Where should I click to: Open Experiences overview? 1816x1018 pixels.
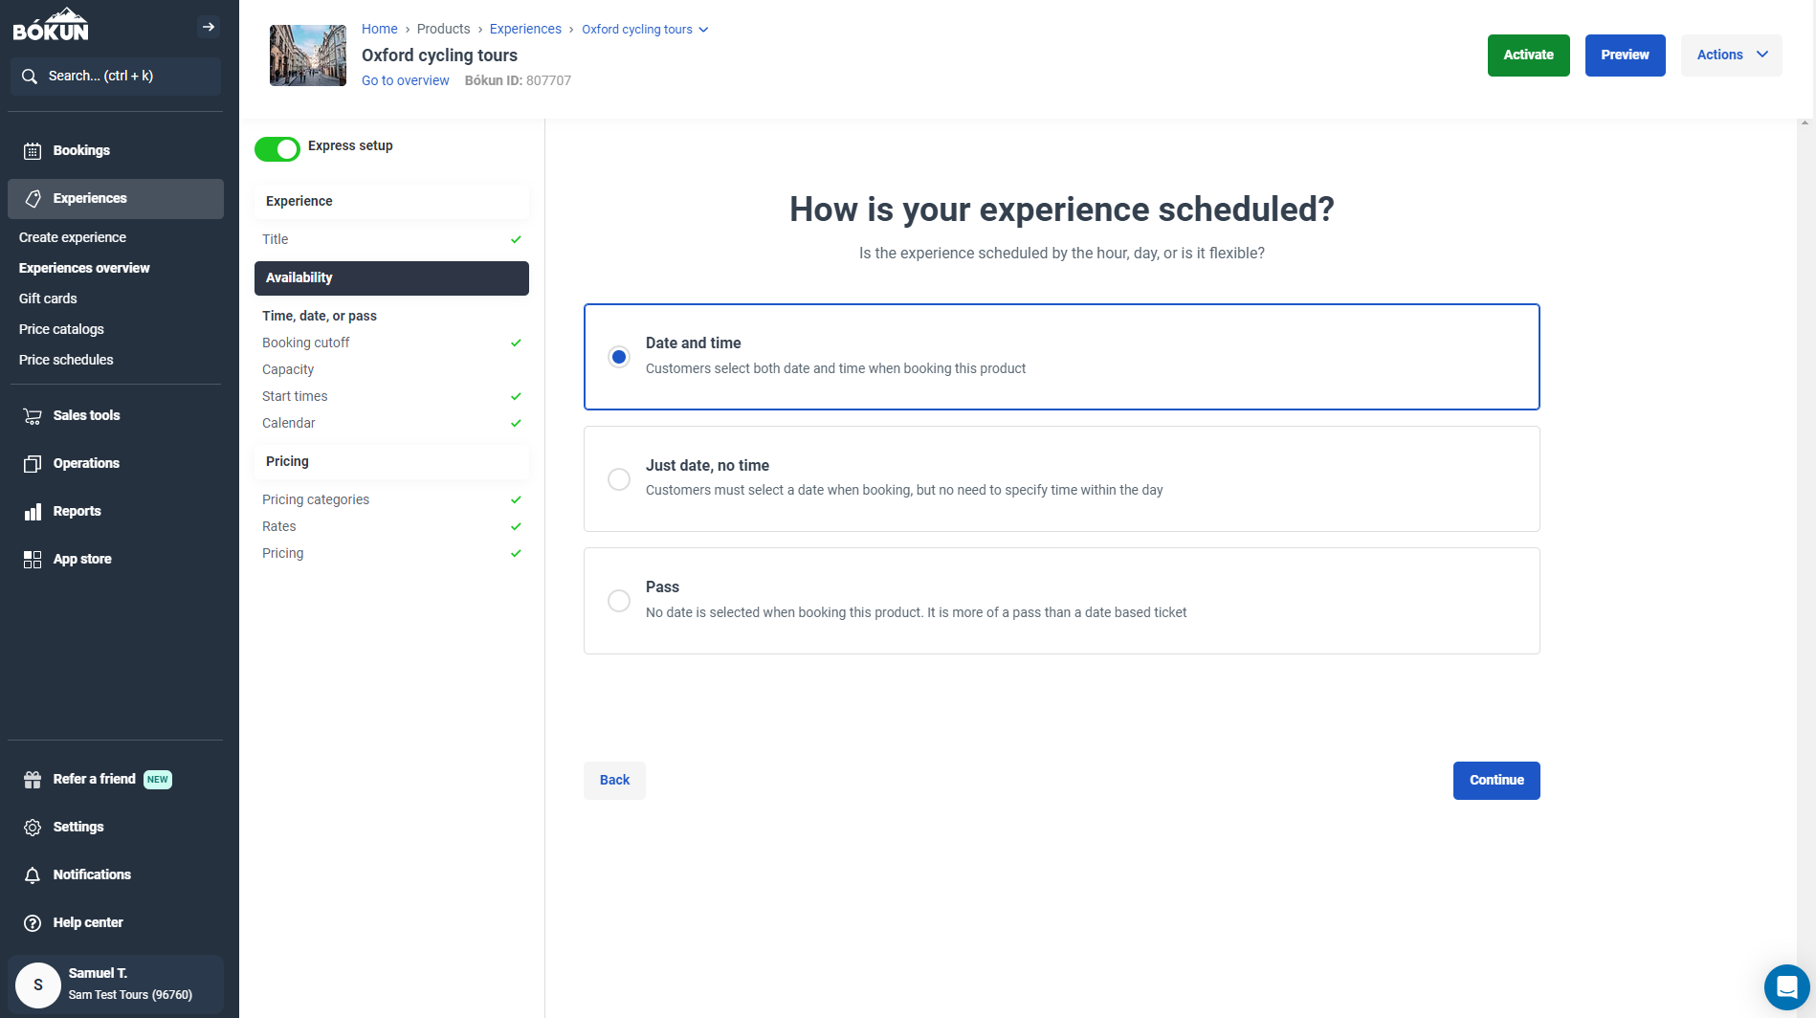(x=84, y=268)
